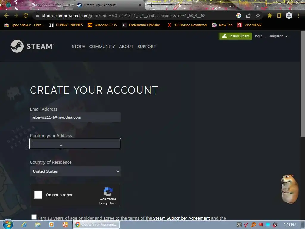Screen dimensions: 305x229
Task: Click Install Steam button
Action: click(x=235, y=36)
